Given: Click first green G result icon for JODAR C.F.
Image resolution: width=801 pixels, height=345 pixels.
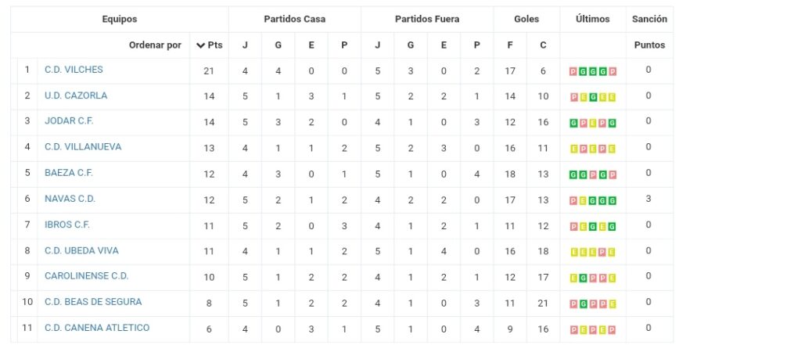Looking at the screenshot, I should pos(573,123).
